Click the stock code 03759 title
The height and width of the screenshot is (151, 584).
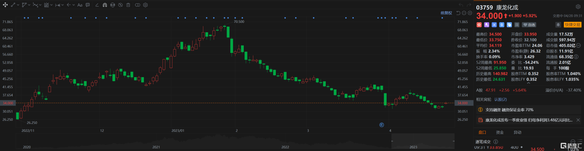[485, 7]
